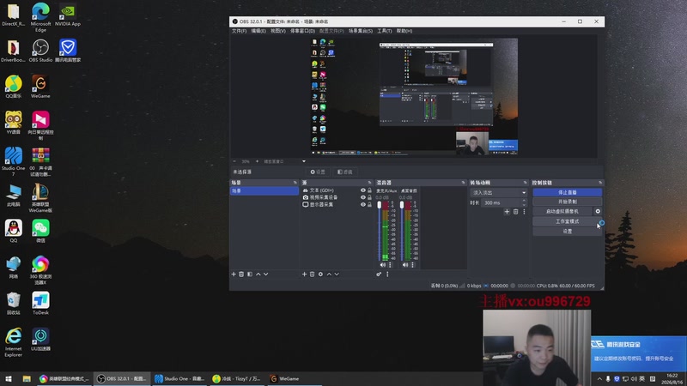Pop out the 混音器 dock panel
Image resolution: width=687 pixels, height=386 pixels.
[463, 183]
